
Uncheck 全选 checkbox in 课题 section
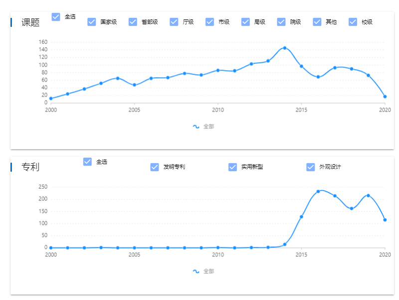tap(56, 17)
